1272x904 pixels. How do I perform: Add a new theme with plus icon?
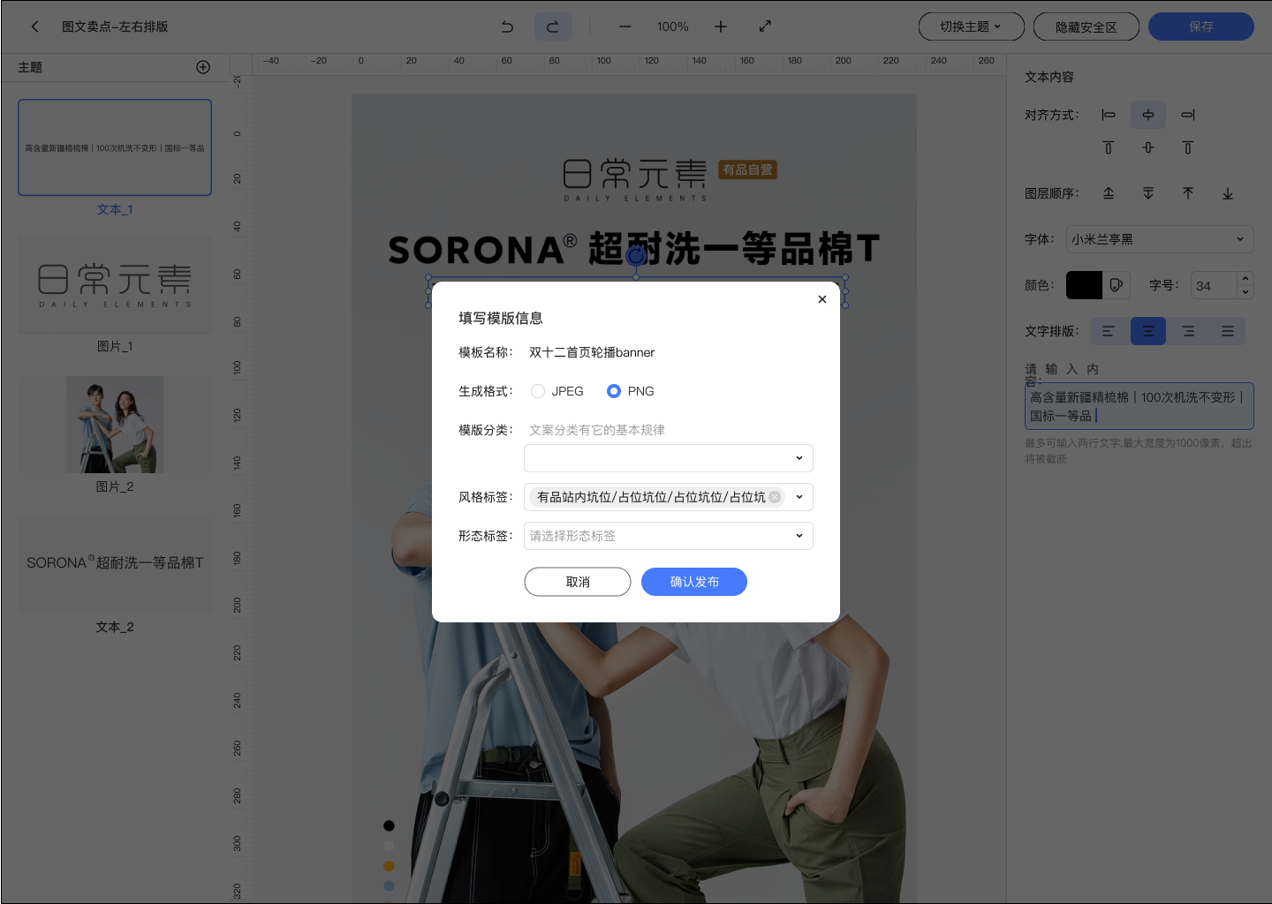click(x=203, y=67)
